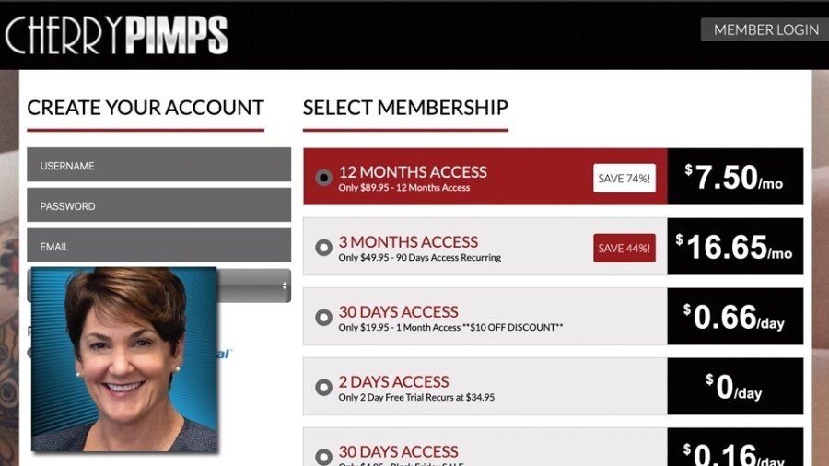Open the Member Login page
Image resolution: width=829 pixels, height=466 pixels.
point(765,29)
